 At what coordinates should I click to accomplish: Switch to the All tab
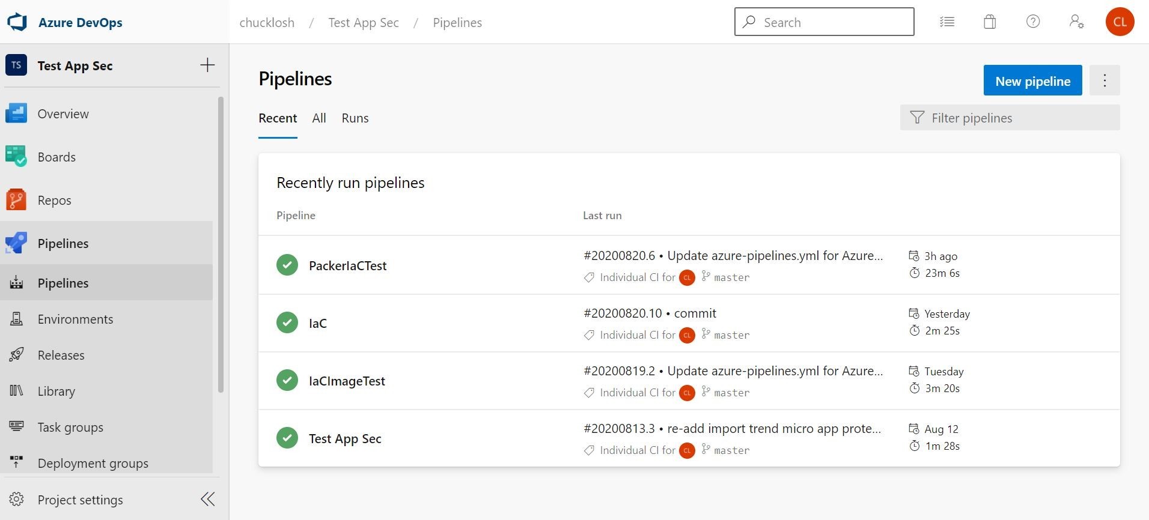pyautogui.click(x=319, y=118)
